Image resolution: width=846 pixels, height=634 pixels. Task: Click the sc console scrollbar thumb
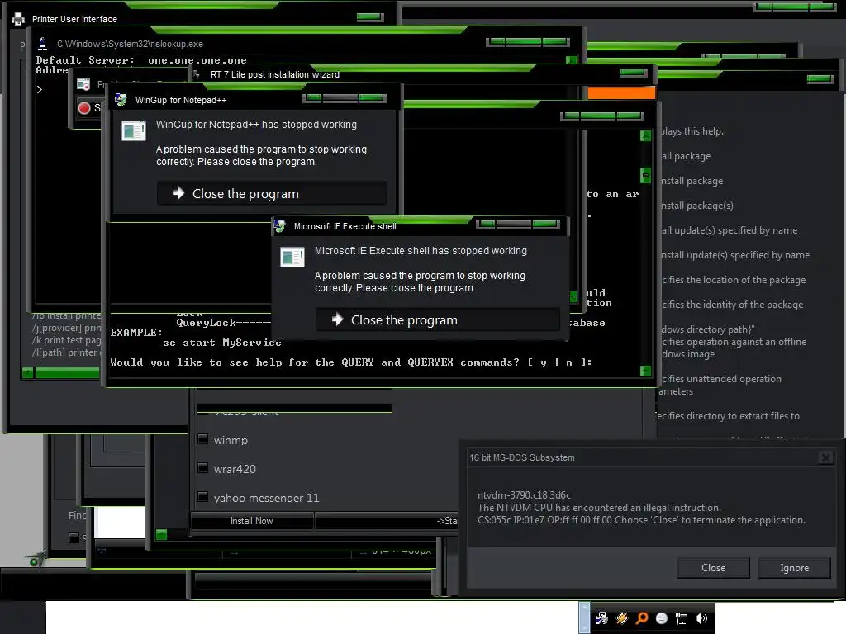[x=645, y=175]
